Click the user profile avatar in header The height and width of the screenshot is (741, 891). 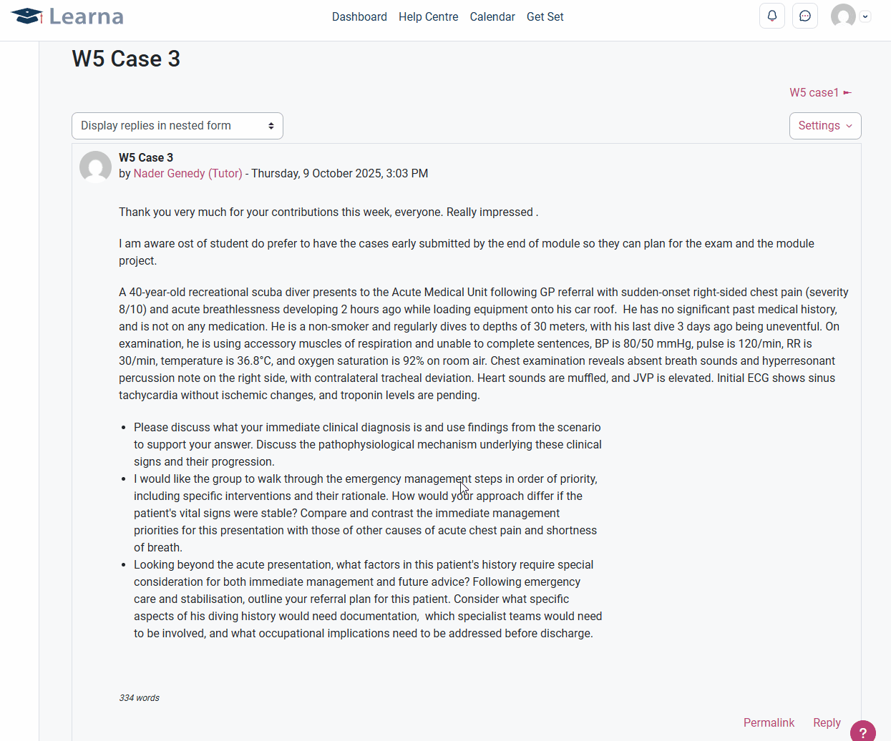[x=843, y=16]
